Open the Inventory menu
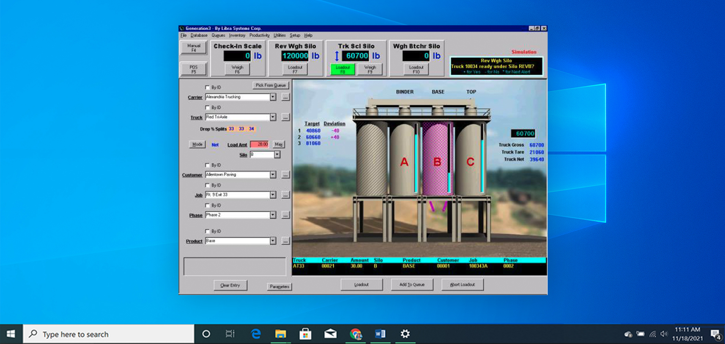Image resolution: width=725 pixels, height=344 pixels. [237, 36]
